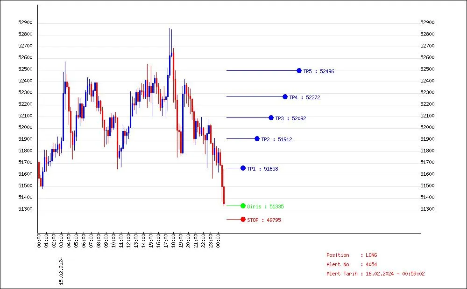Click the right axis 52900 value
The width and height of the screenshot is (467, 289).
pyautogui.click(x=427, y=22)
